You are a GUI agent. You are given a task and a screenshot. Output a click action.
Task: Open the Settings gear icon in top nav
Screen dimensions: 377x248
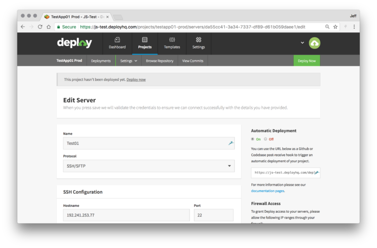coord(198,40)
